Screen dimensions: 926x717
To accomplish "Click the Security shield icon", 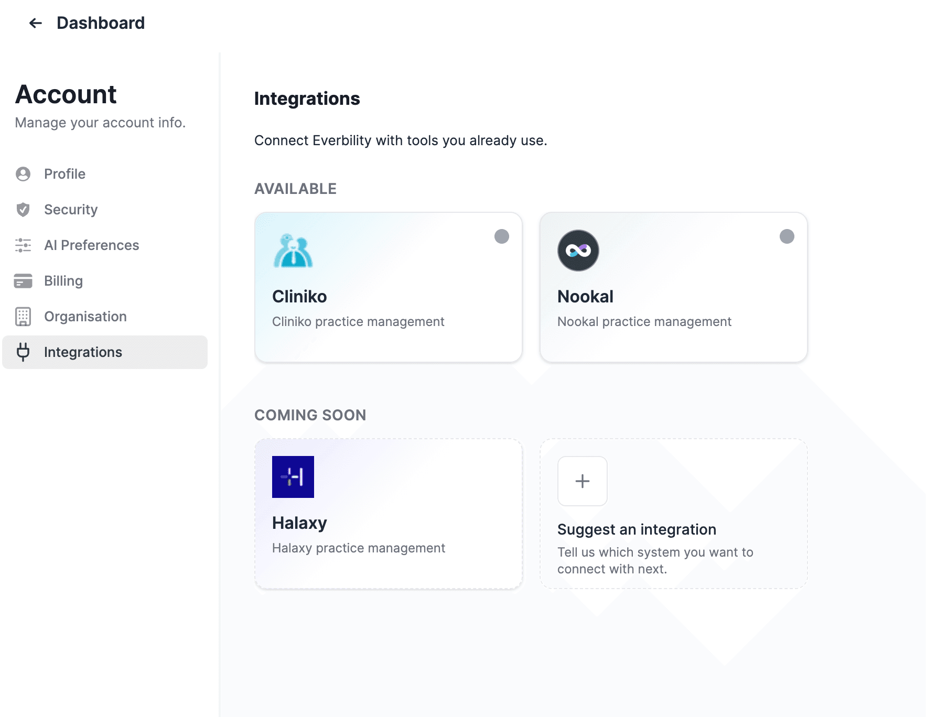I will pos(23,210).
